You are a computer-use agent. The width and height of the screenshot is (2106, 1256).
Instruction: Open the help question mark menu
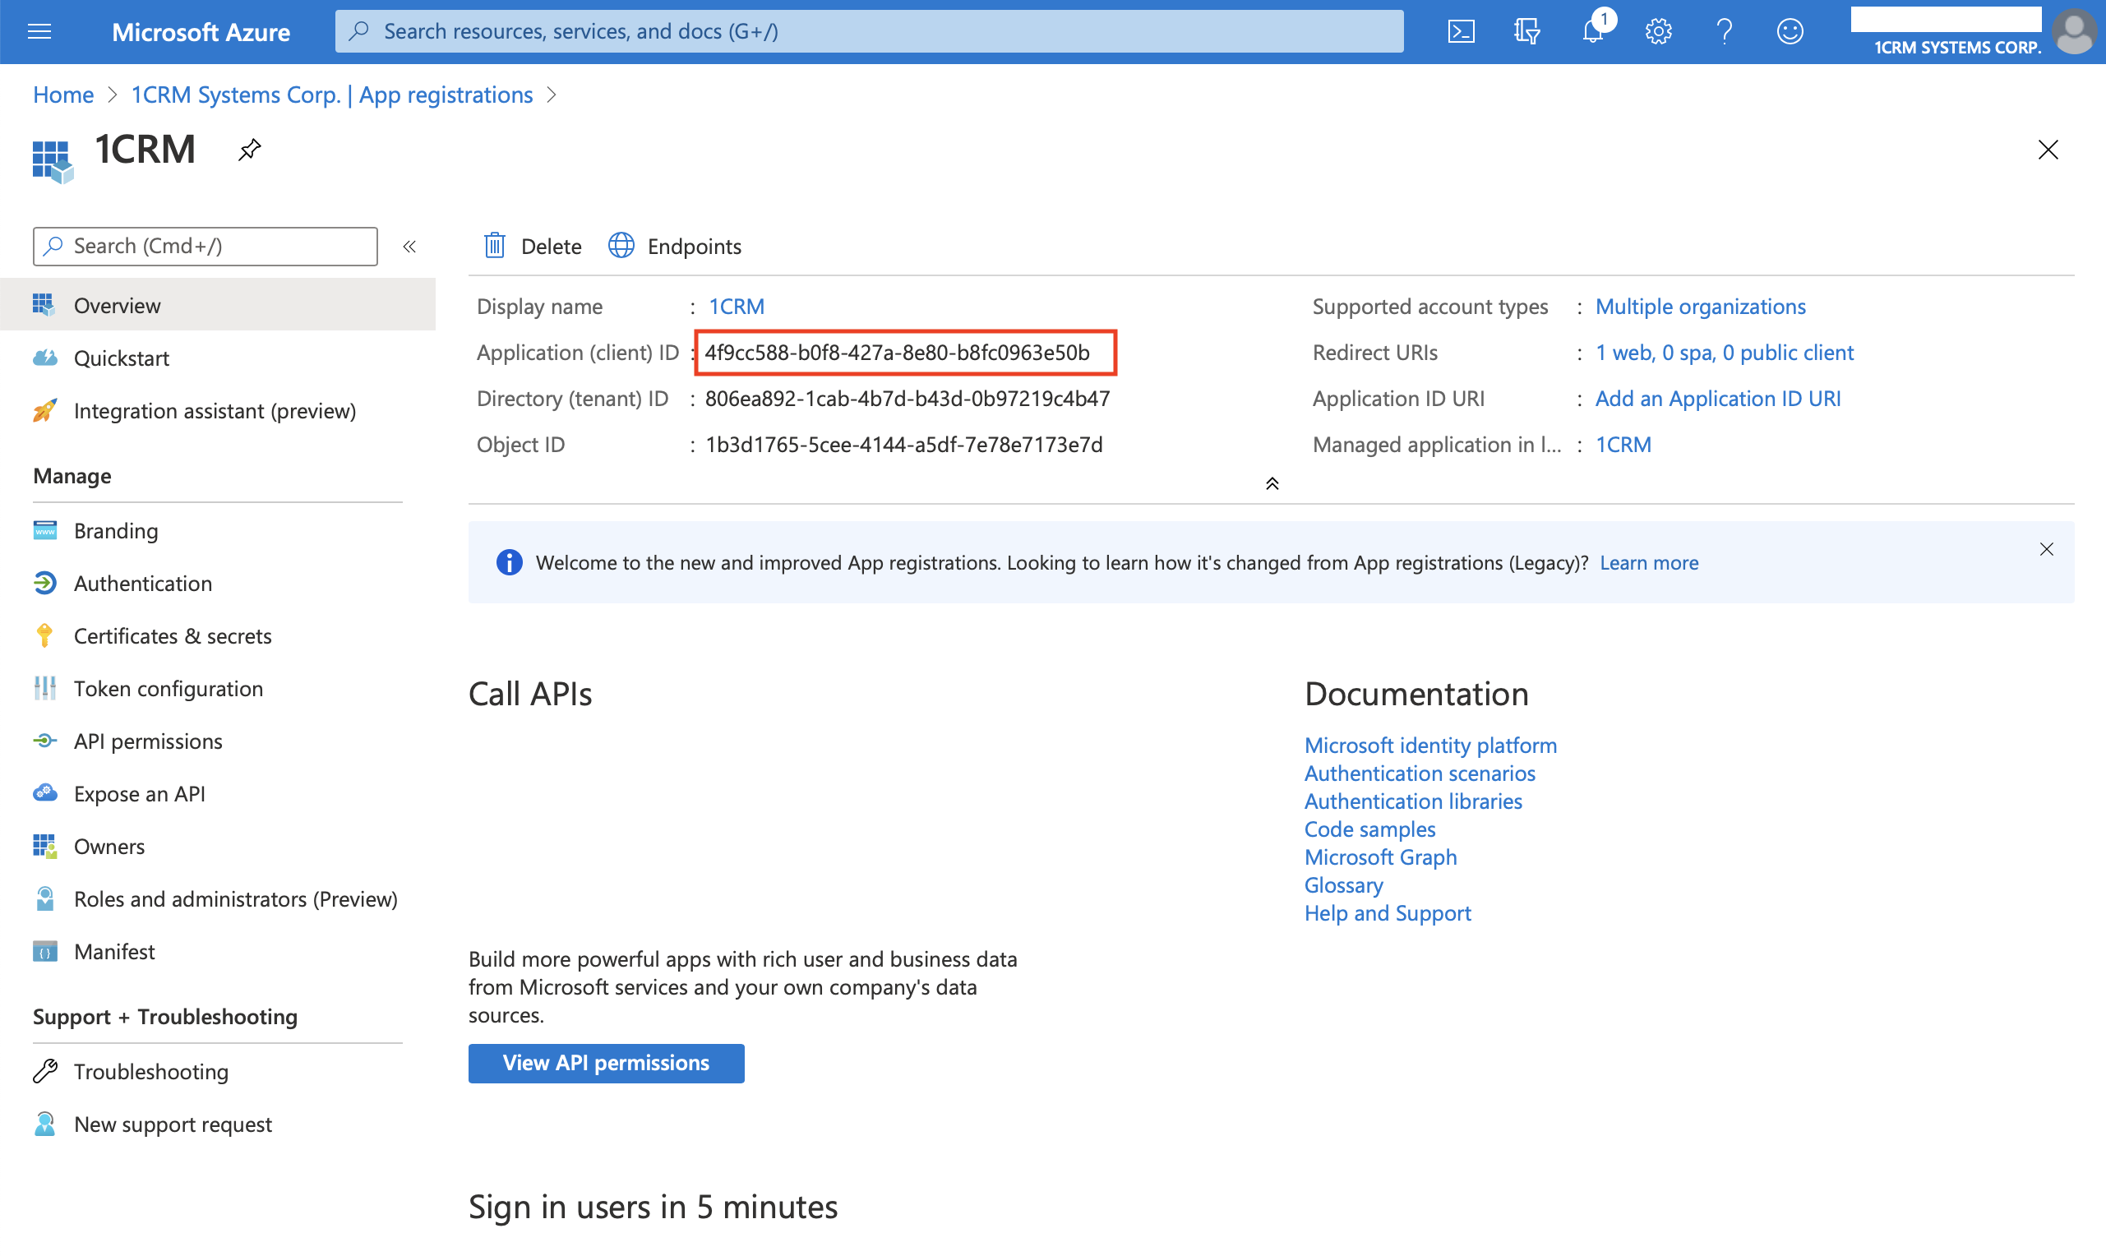pyautogui.click(x=1725, y=31)
